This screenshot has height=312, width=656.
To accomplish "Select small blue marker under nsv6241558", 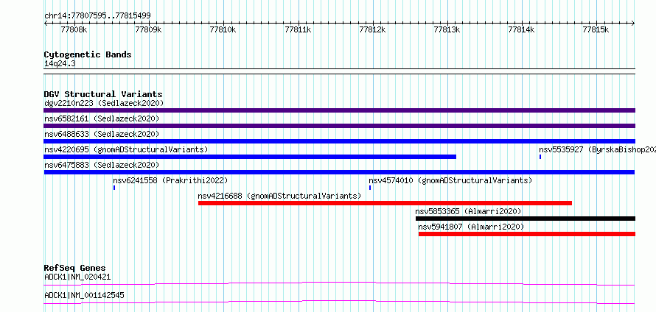I will (114, 188).
